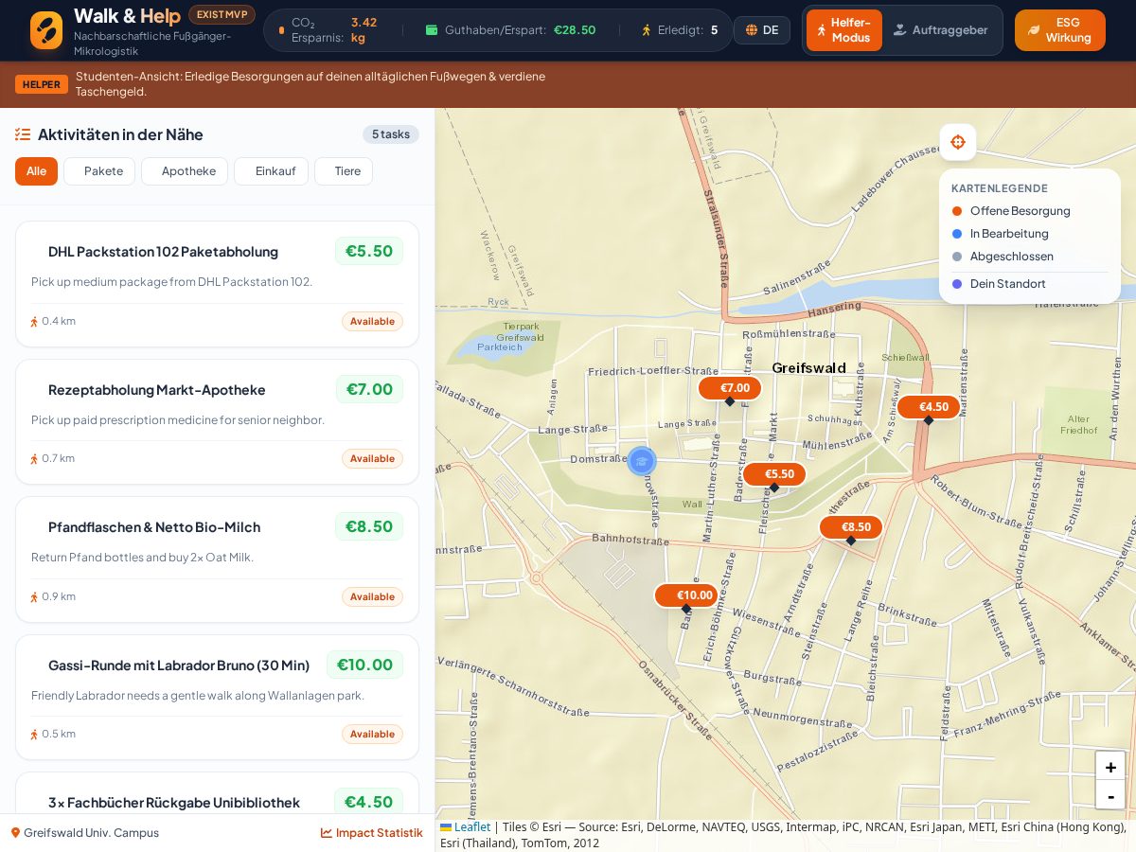The width and height of the screenshot is (1136, 852).
Task: Click the KARTENLEGENDE heading
Action: (1000, 188)
